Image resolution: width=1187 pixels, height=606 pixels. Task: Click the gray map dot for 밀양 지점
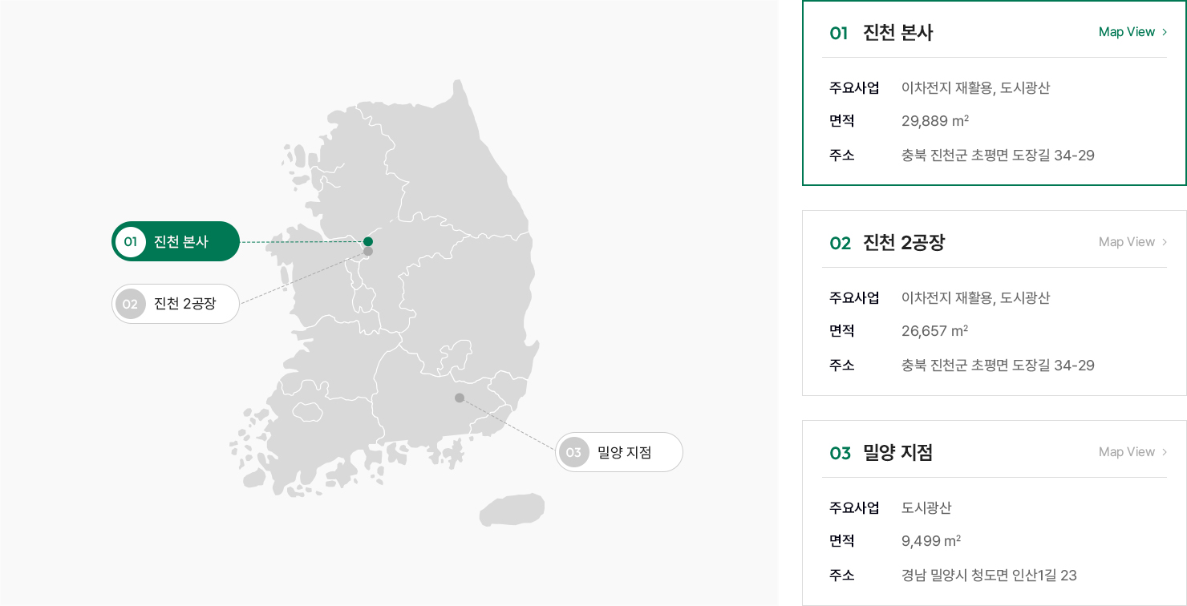460,398
